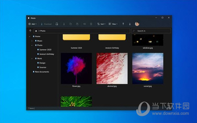Open the Sort dropdown
The image size is (197, 123).
pyautogui.click(x=101, y=24)
